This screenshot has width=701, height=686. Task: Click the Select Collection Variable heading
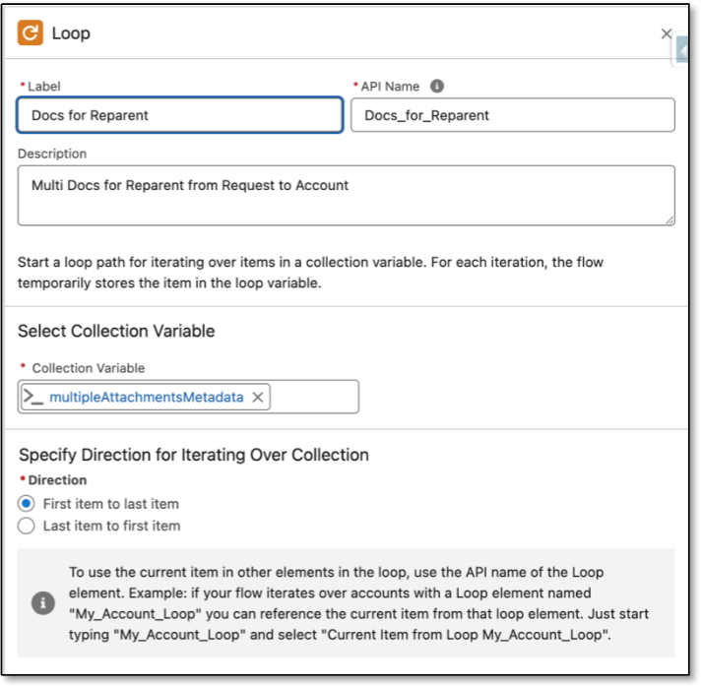point(116,332)
